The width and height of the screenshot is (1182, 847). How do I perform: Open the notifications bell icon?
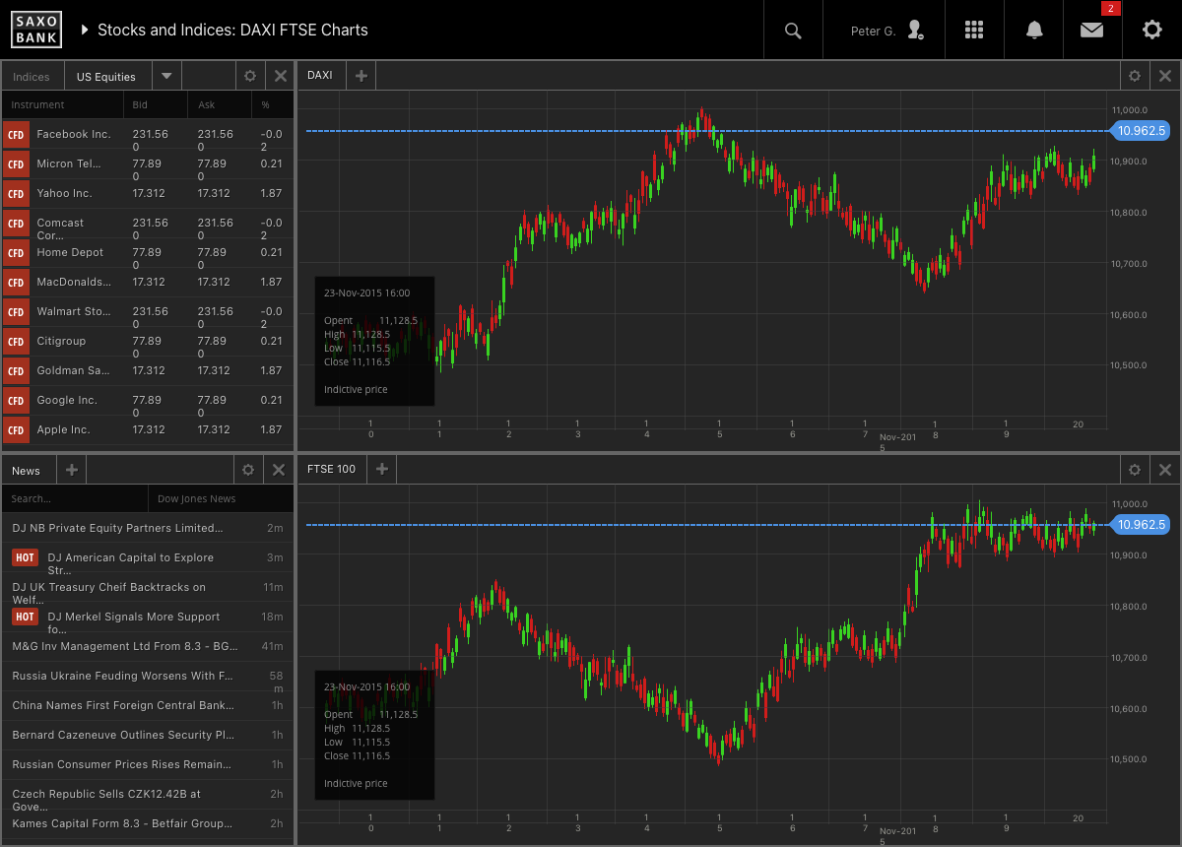tap(1034, 31)
